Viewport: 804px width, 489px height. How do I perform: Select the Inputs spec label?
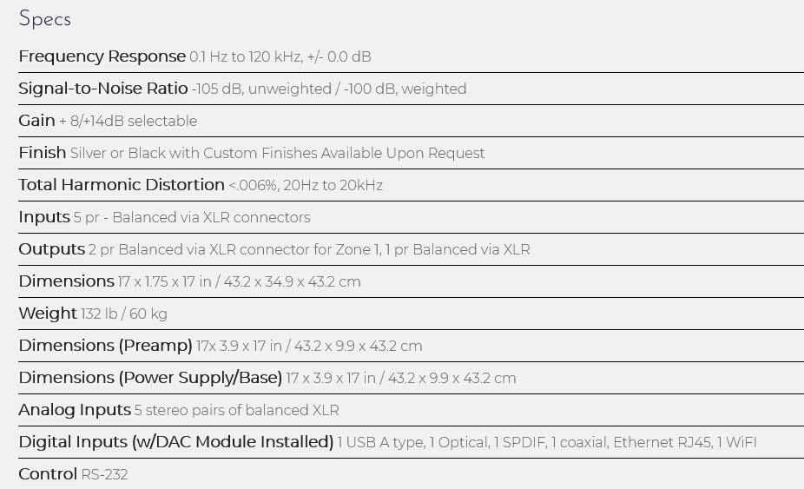[x=43, y=217]
